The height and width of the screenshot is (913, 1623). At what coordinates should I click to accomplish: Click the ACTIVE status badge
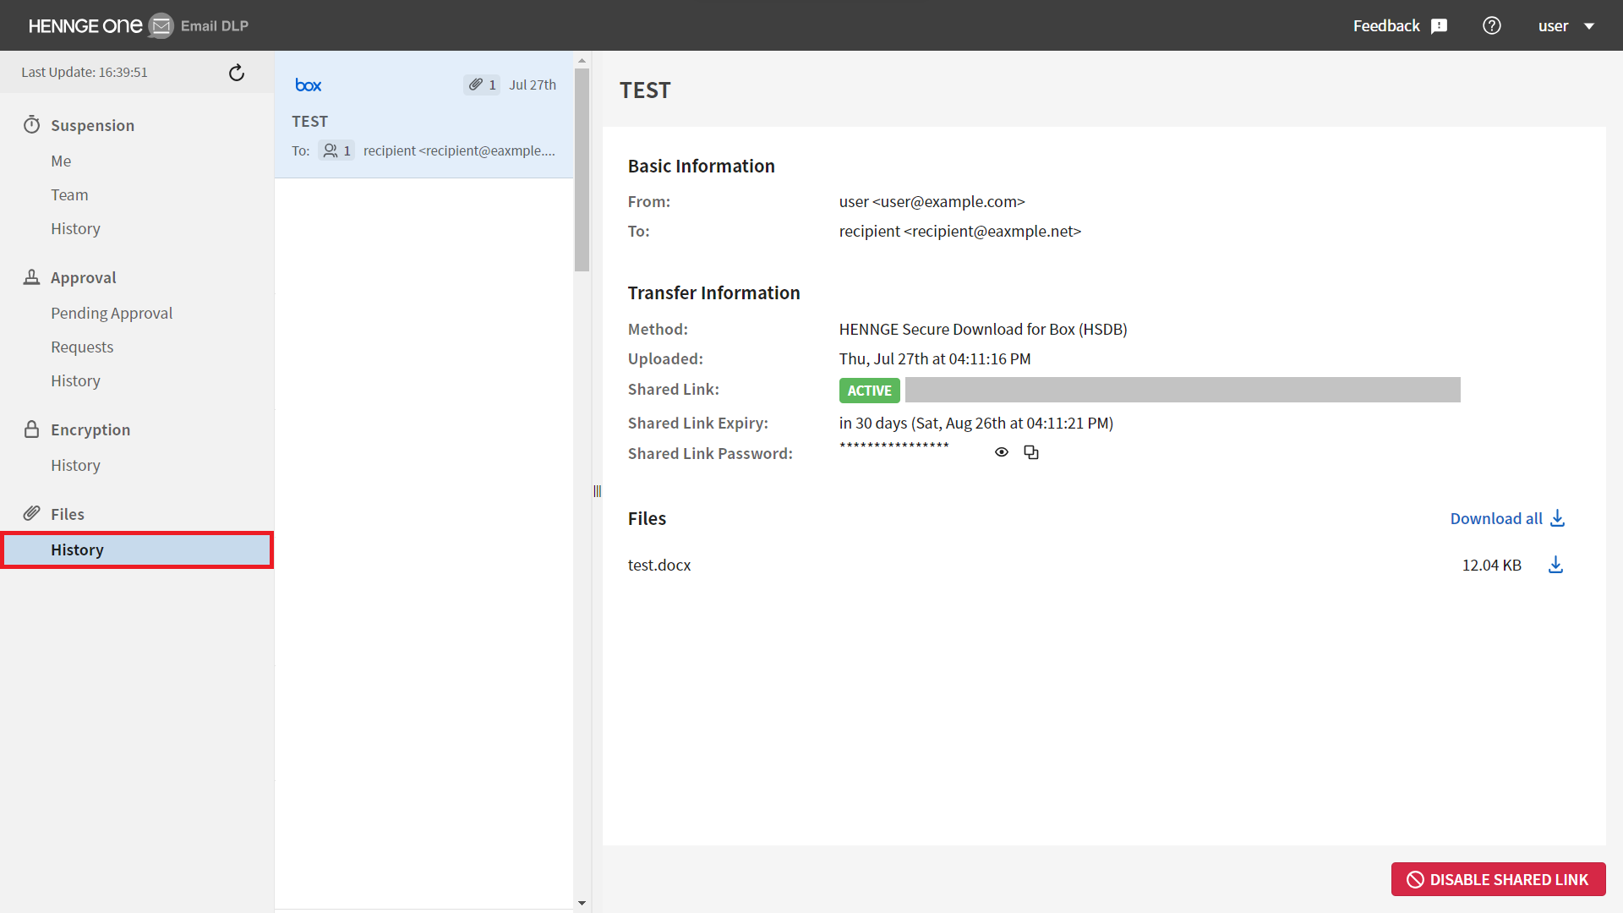coord(869,391)
